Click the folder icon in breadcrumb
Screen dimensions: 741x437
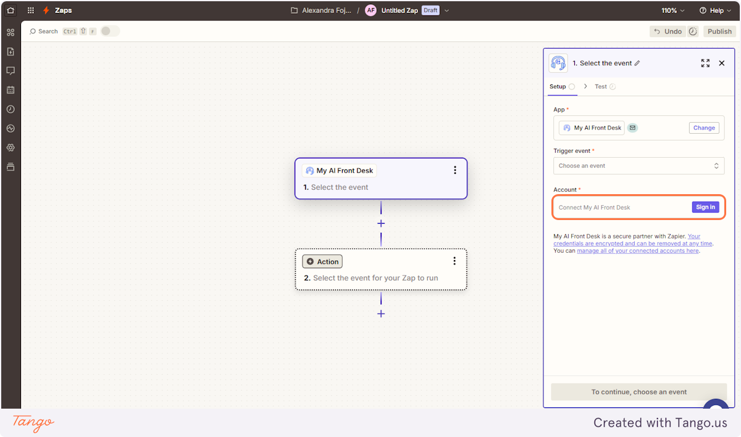tap(295, 10)
